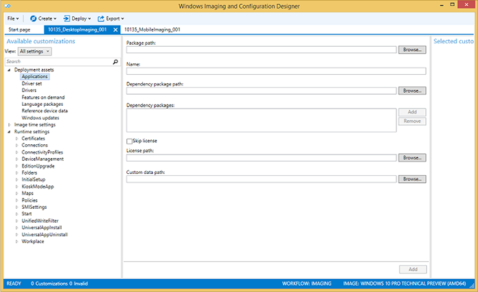The width and height of the screenshot is (478, 292).
Task: Select Drivers in the tree
Action: tap(29, 90)
